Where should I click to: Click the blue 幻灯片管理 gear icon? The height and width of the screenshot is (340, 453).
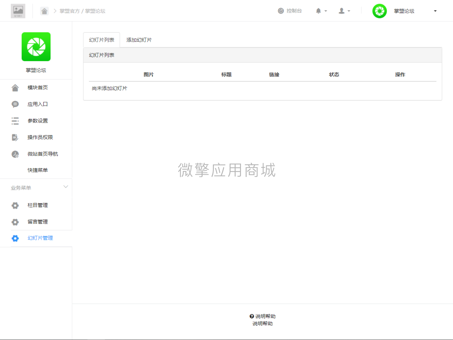[15, 238]
